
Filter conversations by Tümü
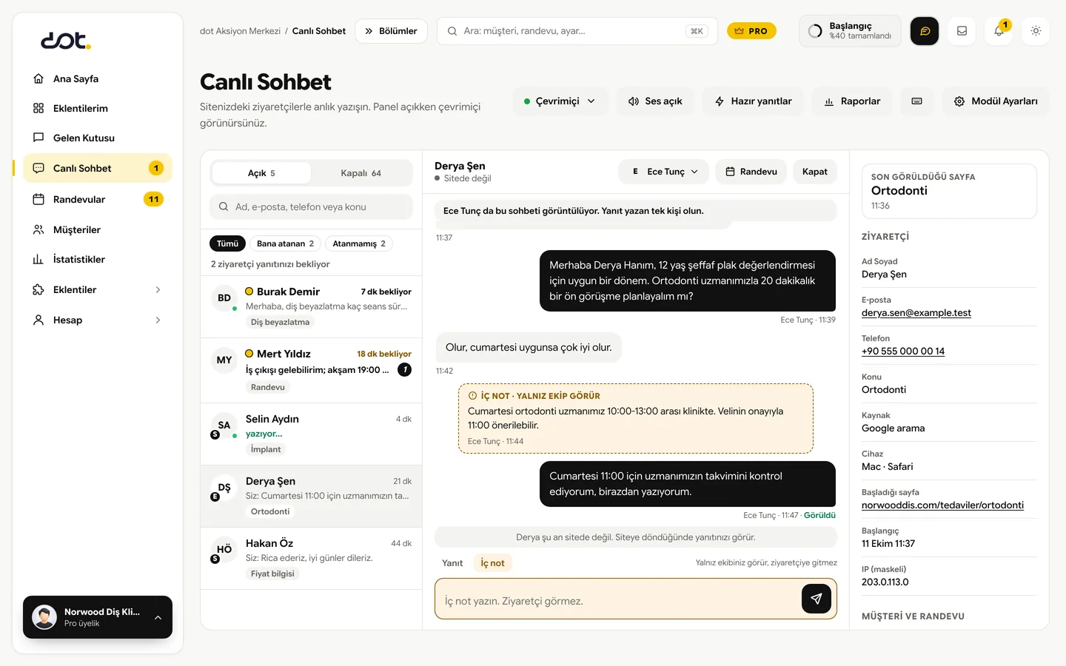click(227, 243)
